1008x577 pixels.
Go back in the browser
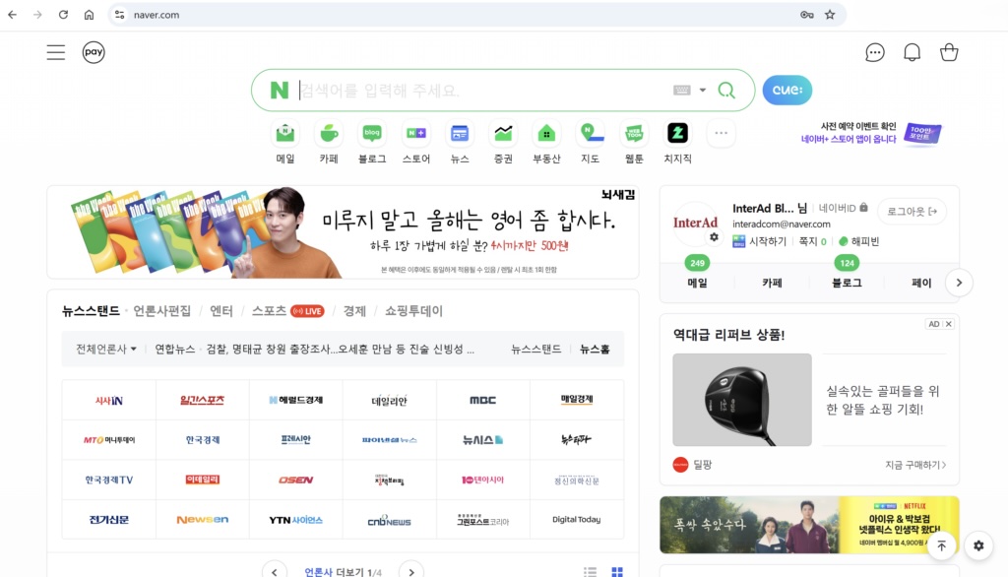12,14
